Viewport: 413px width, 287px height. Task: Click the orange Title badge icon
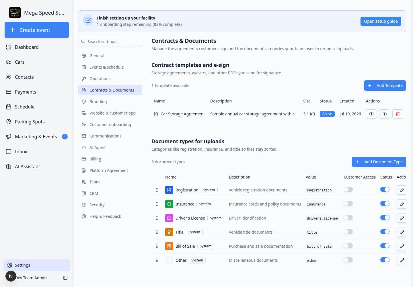pos(169,232)
